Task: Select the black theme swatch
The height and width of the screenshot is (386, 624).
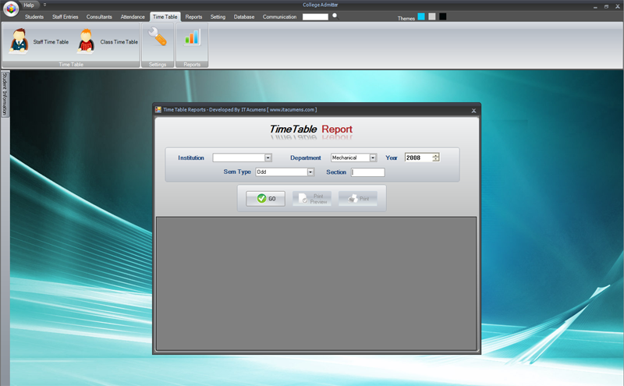Action: pyautogui.click(x=442, y=16)
